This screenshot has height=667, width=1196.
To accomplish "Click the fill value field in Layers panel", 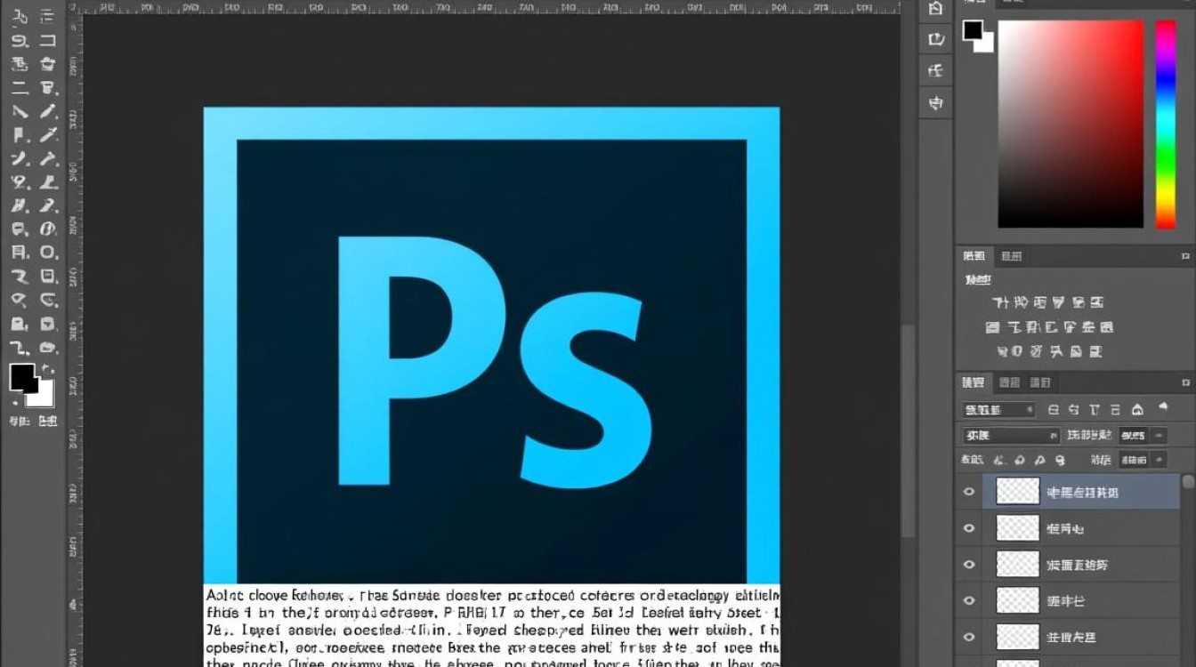I will coord(1134,460).
